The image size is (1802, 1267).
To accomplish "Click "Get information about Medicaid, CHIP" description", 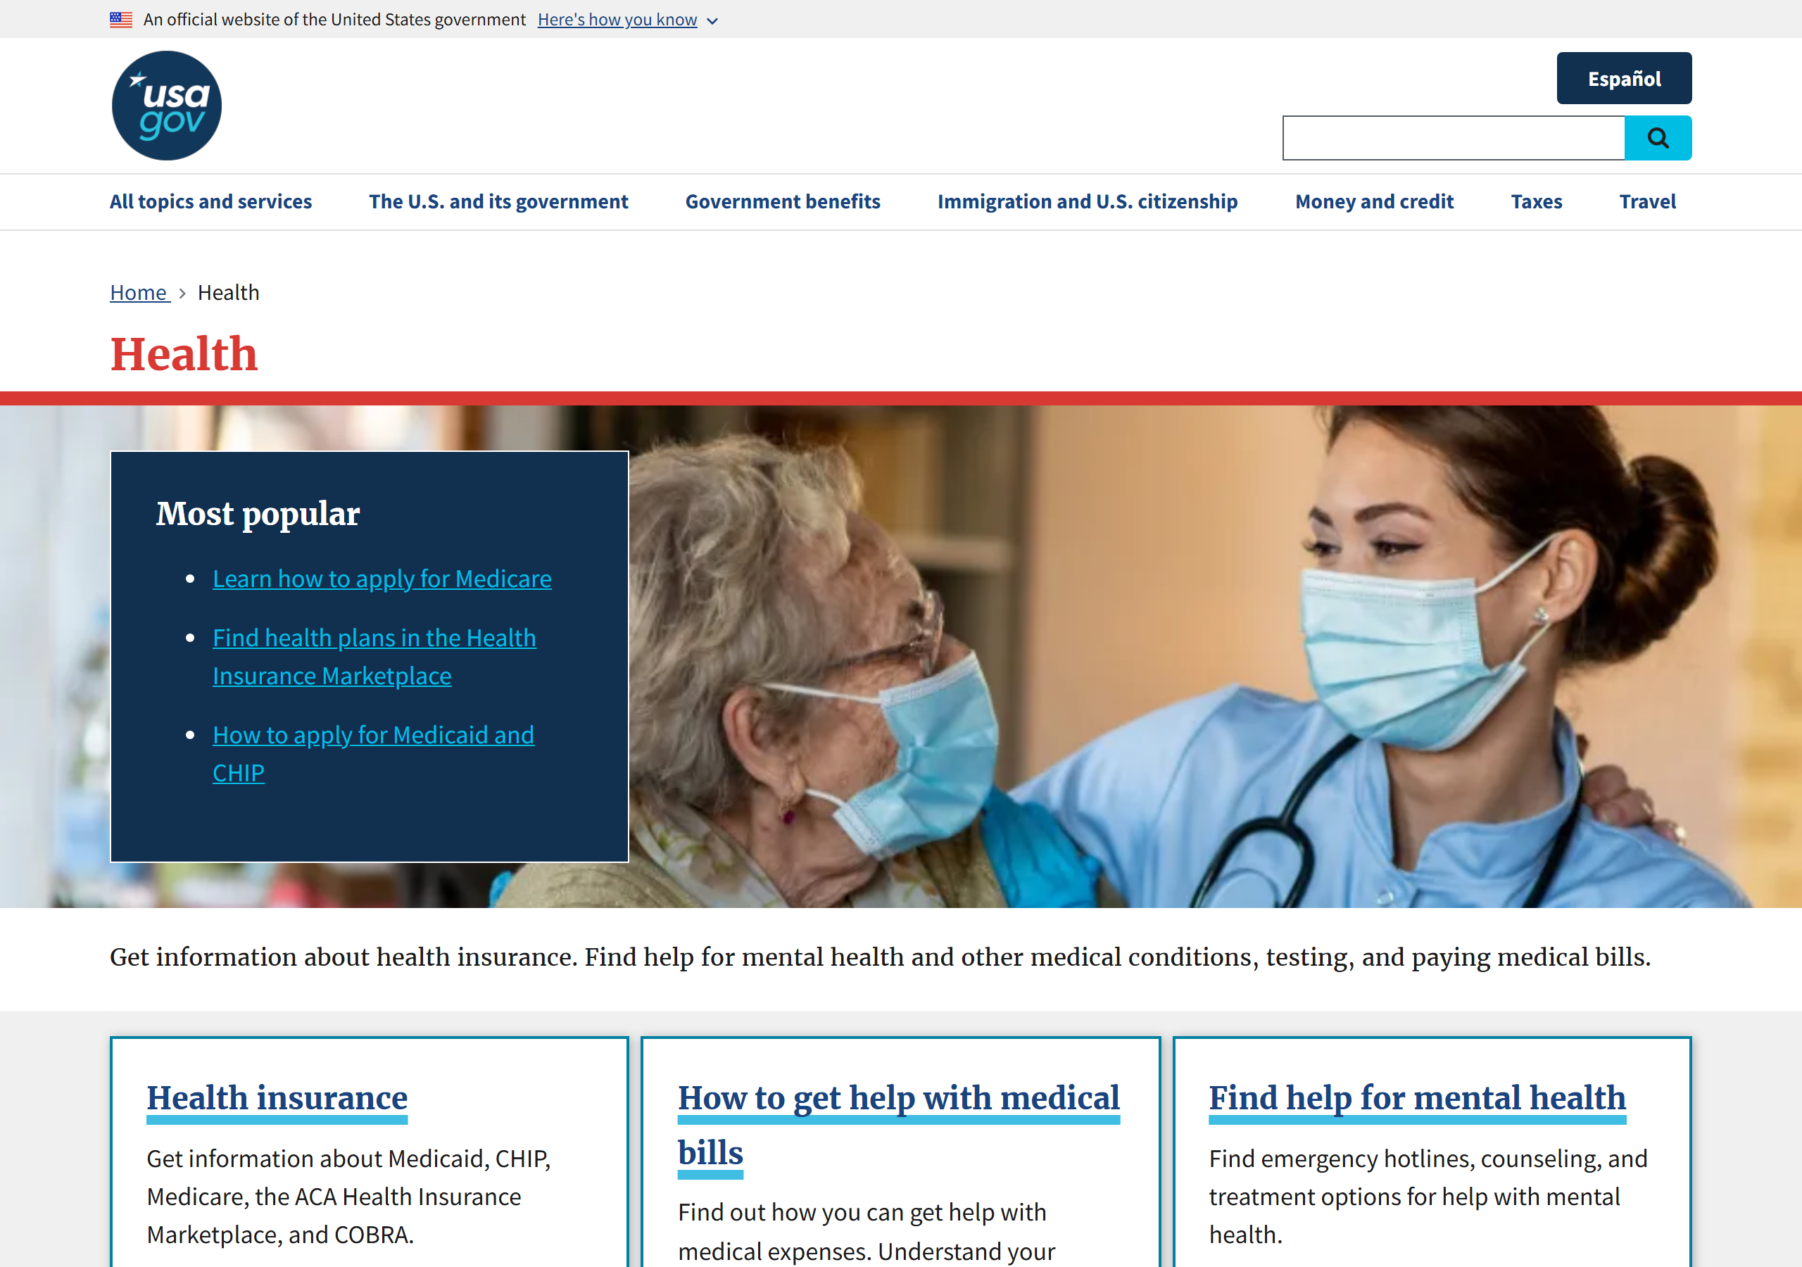I will [348, 1197].
